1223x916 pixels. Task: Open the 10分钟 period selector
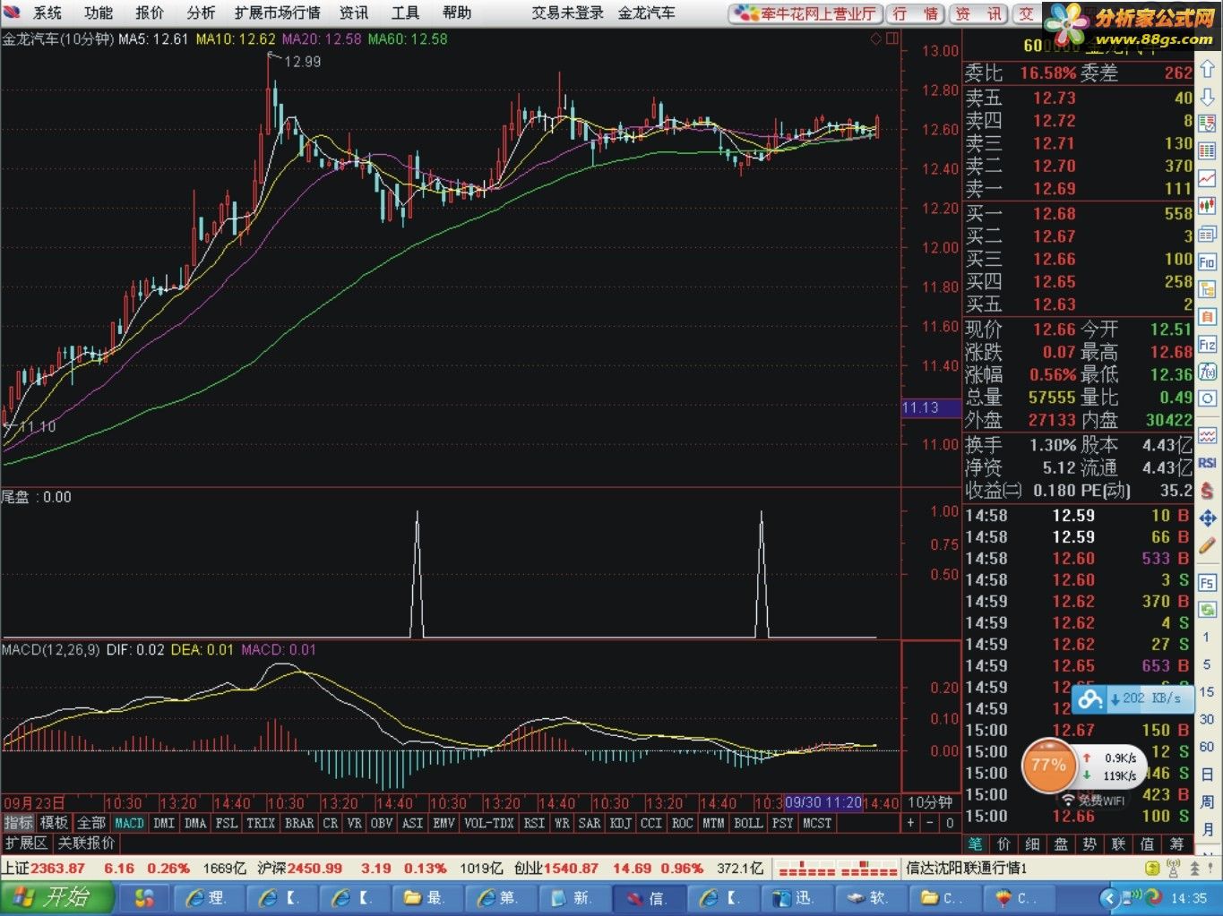point(930,802)
